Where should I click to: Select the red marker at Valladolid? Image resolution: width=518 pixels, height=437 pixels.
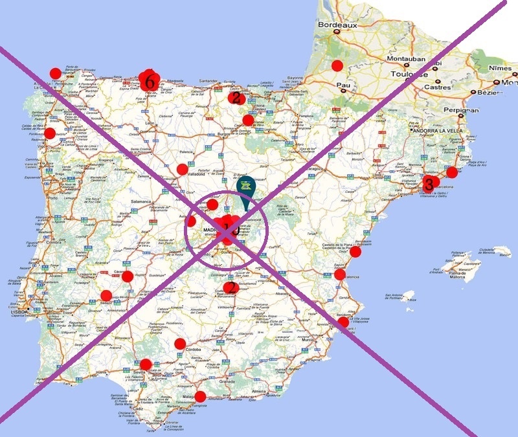182,170
